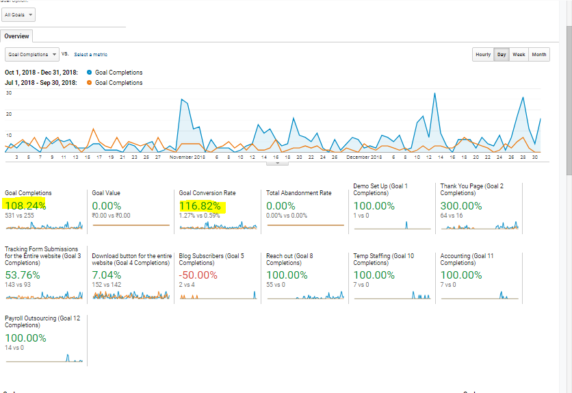Click the blue Goal Completions legend dot
The image size is (572, 393).
click(x=89, y=73)
